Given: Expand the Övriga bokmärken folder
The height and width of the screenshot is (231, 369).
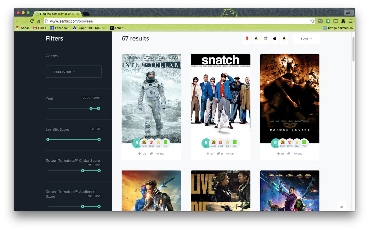Looking at the screenshot, I should pyautogui.click(x=338, y=28).
